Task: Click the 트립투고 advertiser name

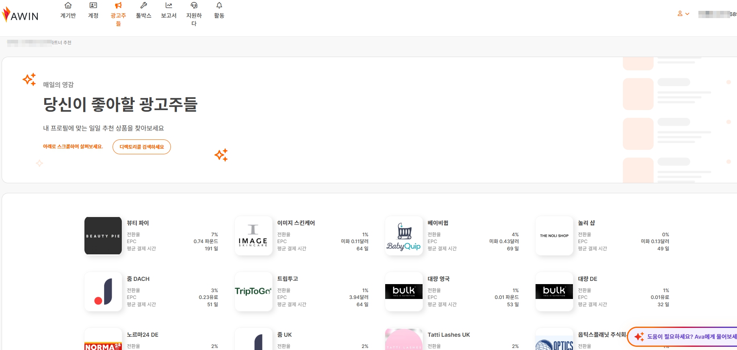Action: pyautogui.click(x=287, y=279)
